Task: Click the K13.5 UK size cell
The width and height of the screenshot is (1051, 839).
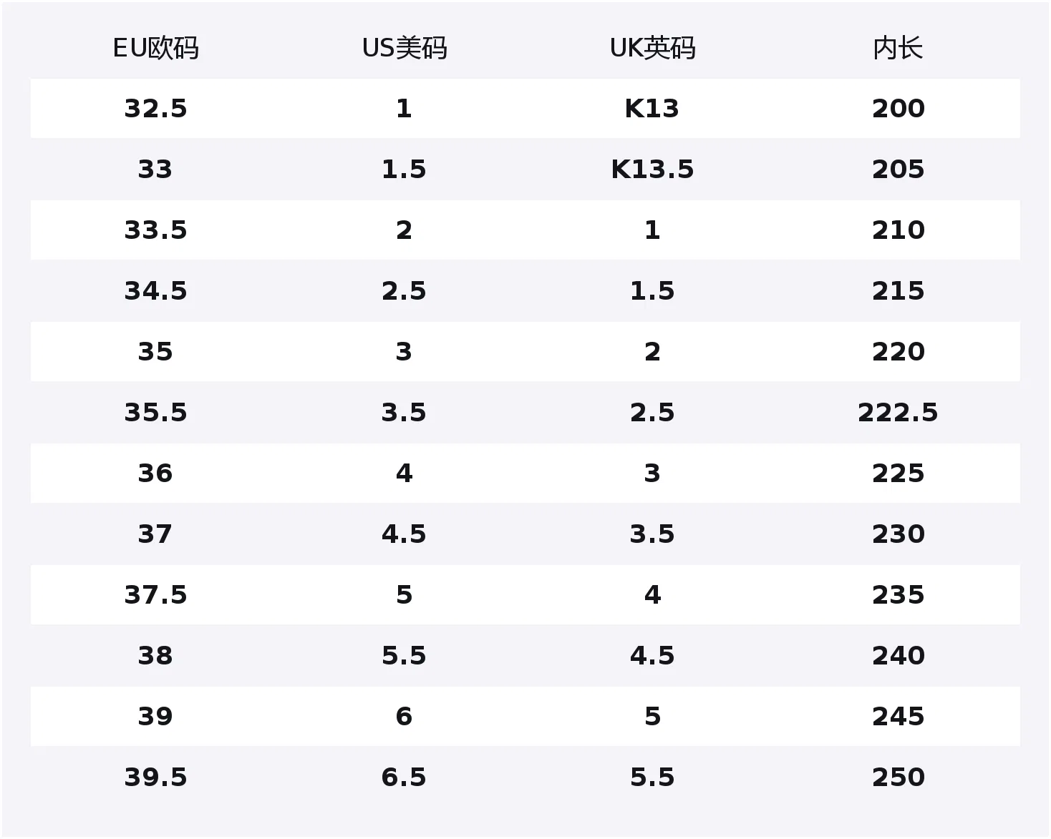Action: pyautogui.click(x=652, y=170)
